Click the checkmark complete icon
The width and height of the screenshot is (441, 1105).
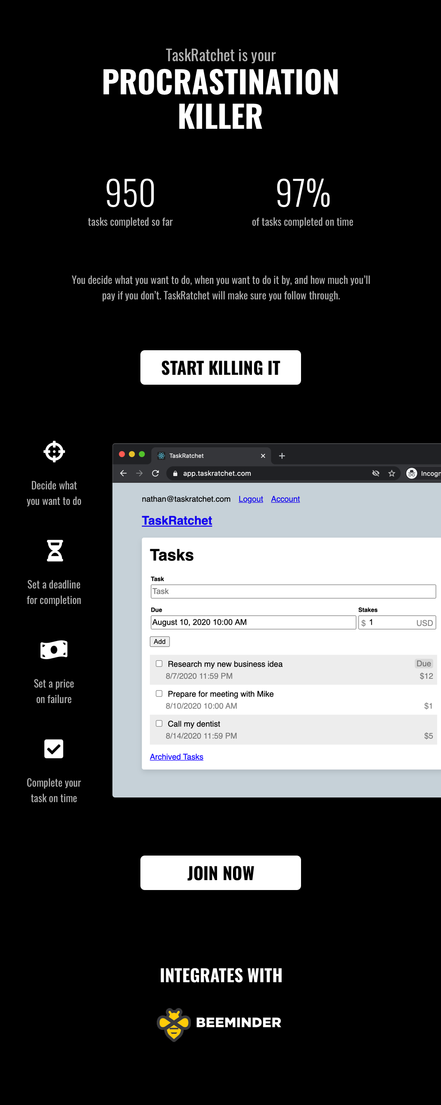(54, 749)
